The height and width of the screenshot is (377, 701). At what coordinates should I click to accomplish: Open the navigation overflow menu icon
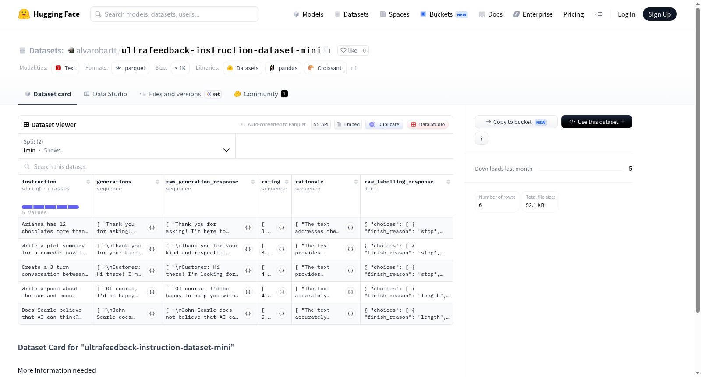point(598,14)
